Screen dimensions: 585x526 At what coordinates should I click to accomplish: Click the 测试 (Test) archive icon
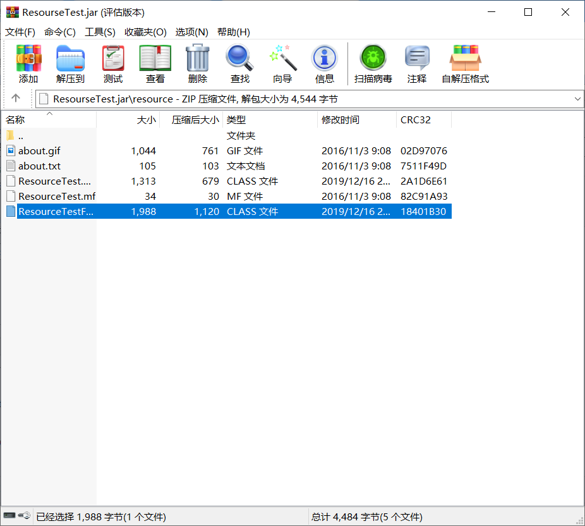pos(113,63)
